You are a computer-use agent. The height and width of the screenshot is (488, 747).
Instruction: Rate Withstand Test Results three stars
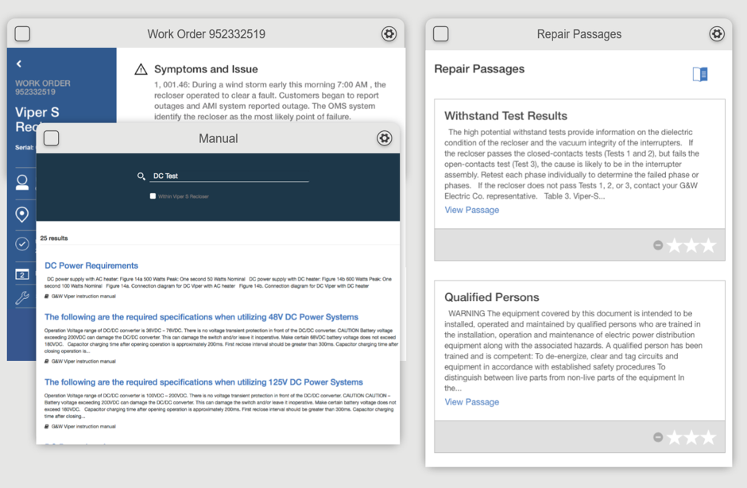point(709,246)
